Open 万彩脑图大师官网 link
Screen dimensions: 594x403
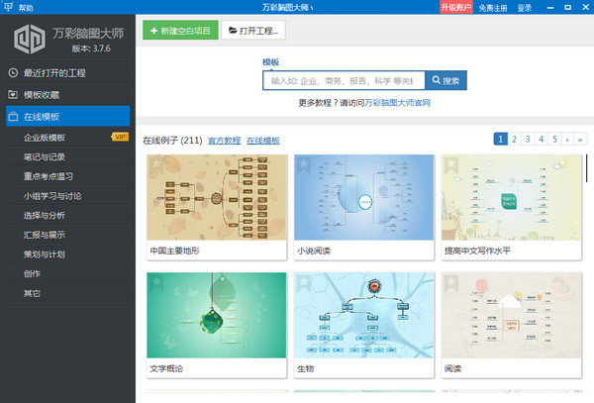[397, 103]
